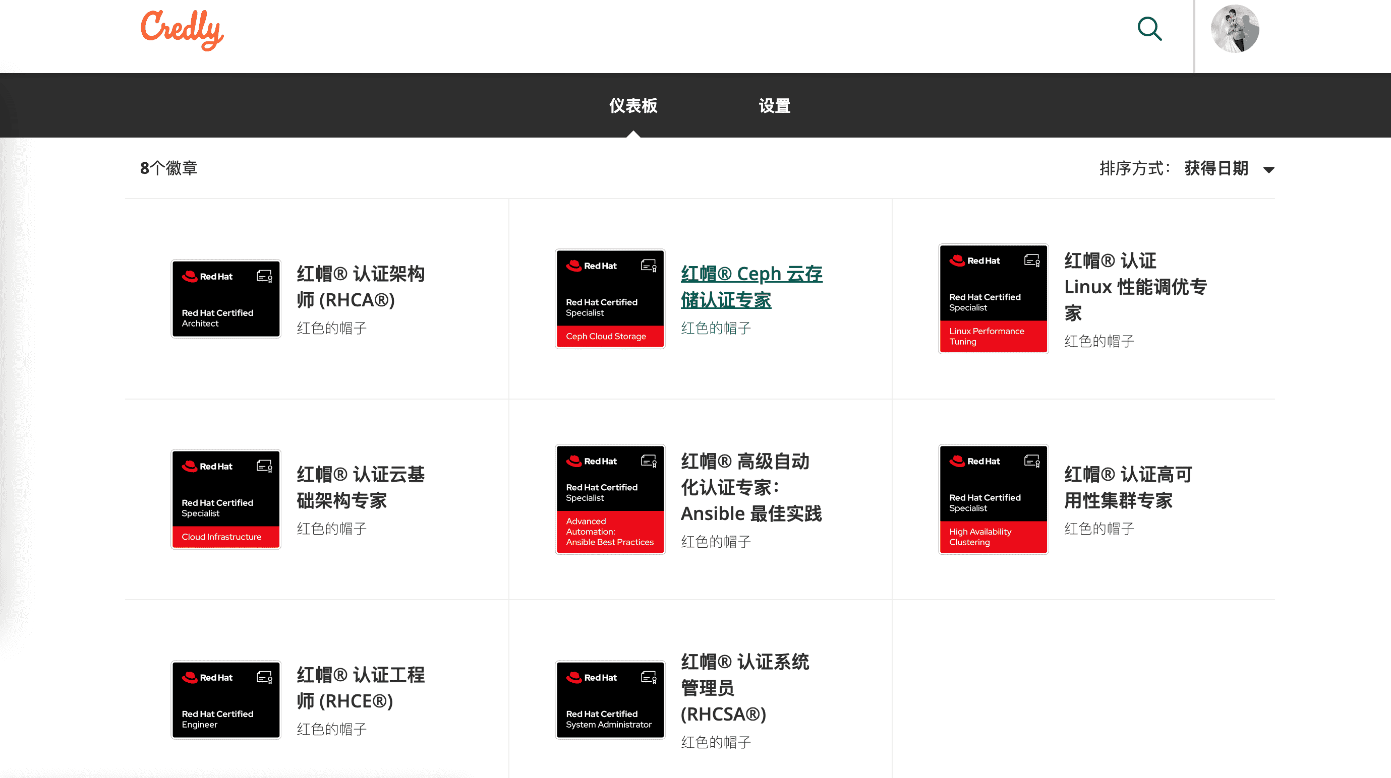Open the Ceph Cloud Storage badge image

pos(610,299)
